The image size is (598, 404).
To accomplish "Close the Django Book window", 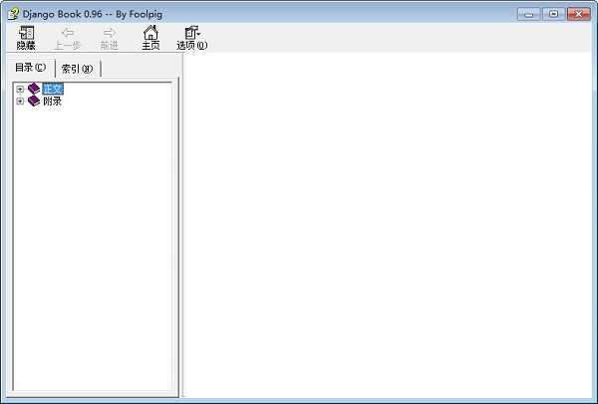I will click(578, 14).
